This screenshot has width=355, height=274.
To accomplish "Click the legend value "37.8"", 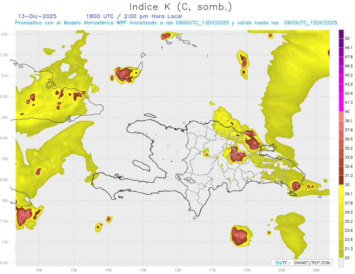I will 349,130.
